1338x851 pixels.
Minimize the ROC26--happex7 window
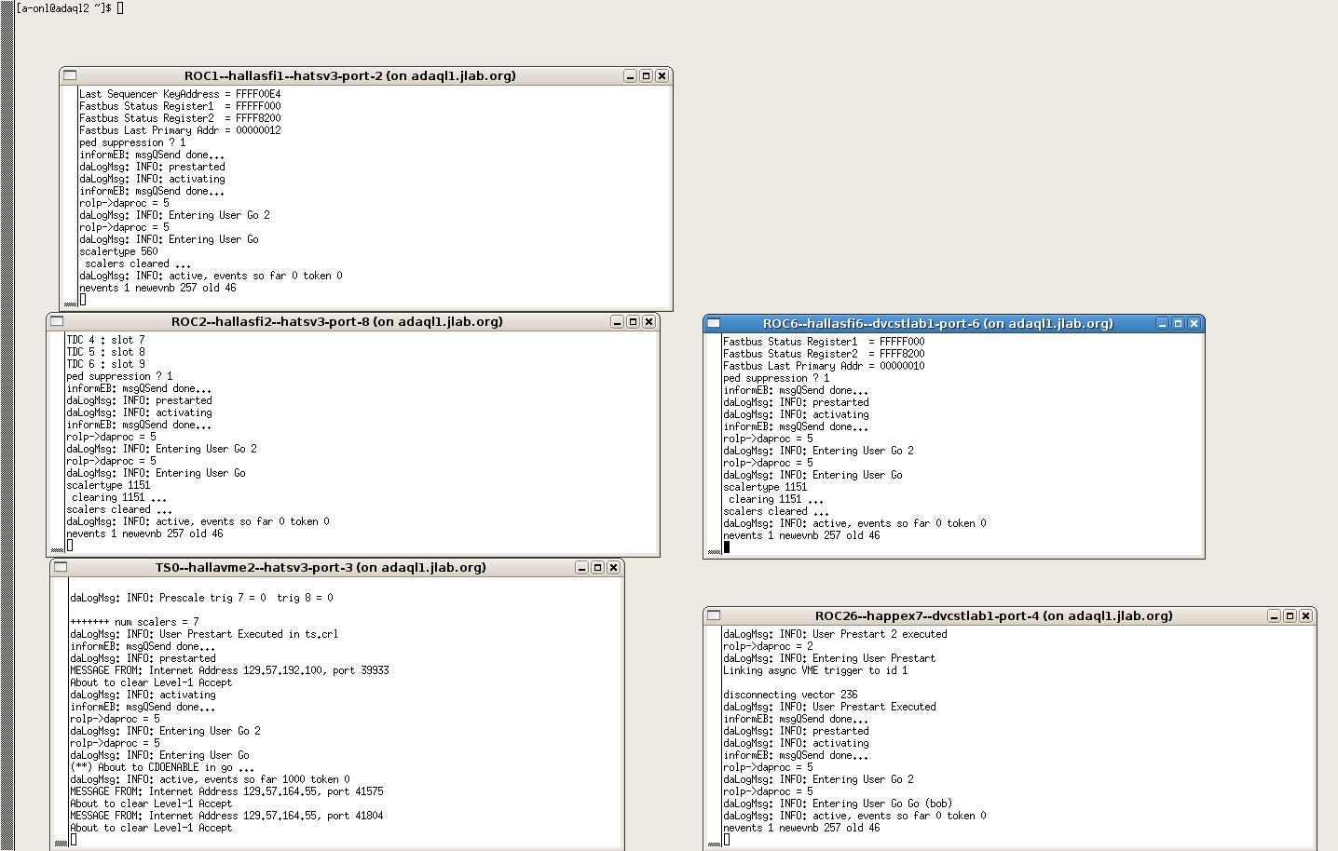(x=1274, y=616)
